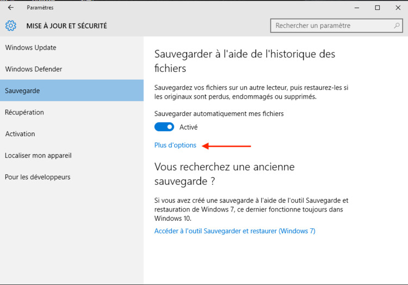Click the "Activé" toggle status label

coord(189,127)
